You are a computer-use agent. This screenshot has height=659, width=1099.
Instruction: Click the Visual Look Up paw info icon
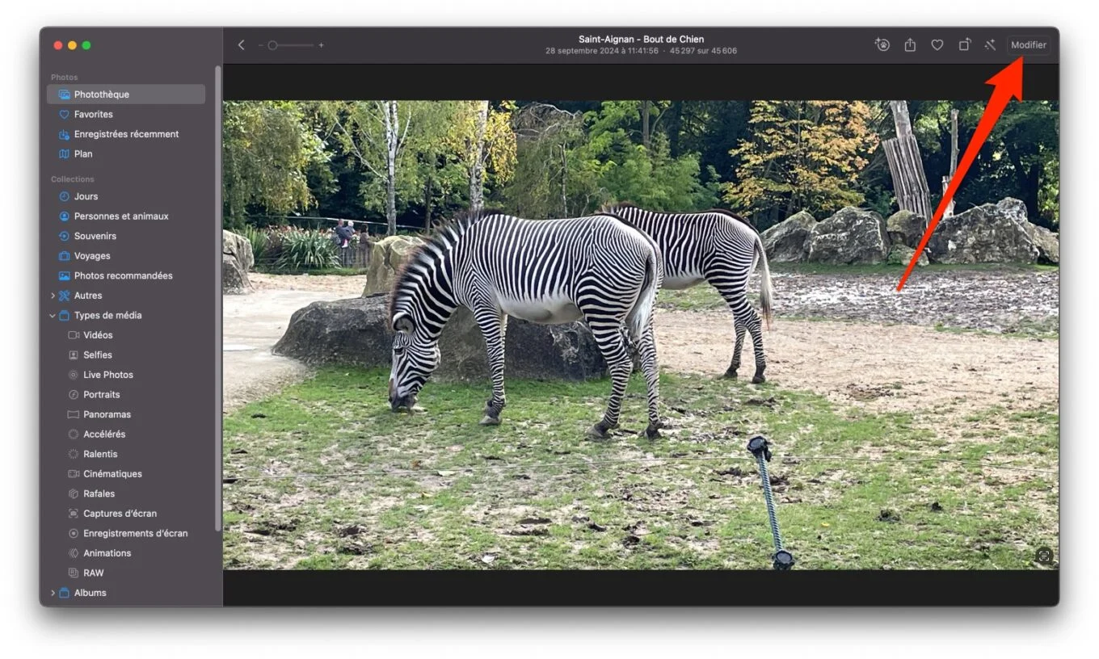pyautogui.click(x=882, y=45)
